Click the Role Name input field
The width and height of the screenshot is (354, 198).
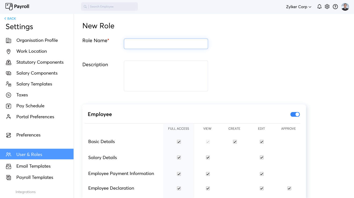pos(166,44)
